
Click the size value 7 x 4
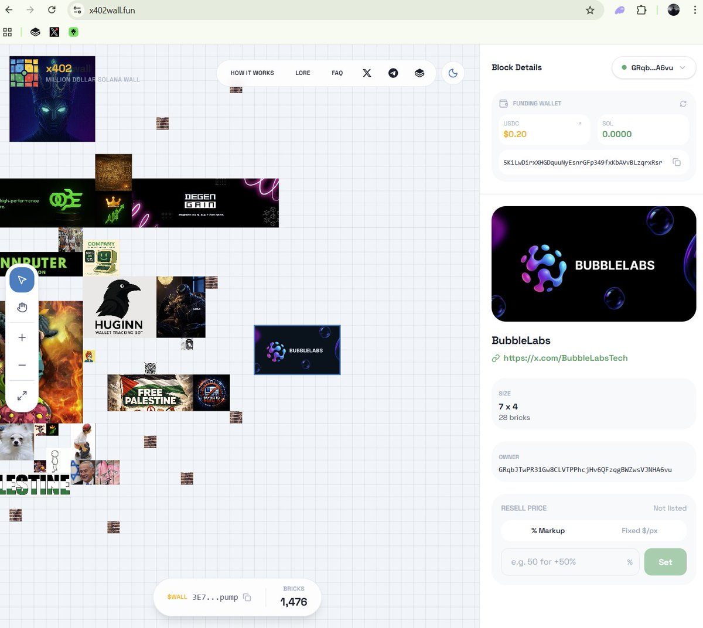pyautogui.click(x=508, y=407)
